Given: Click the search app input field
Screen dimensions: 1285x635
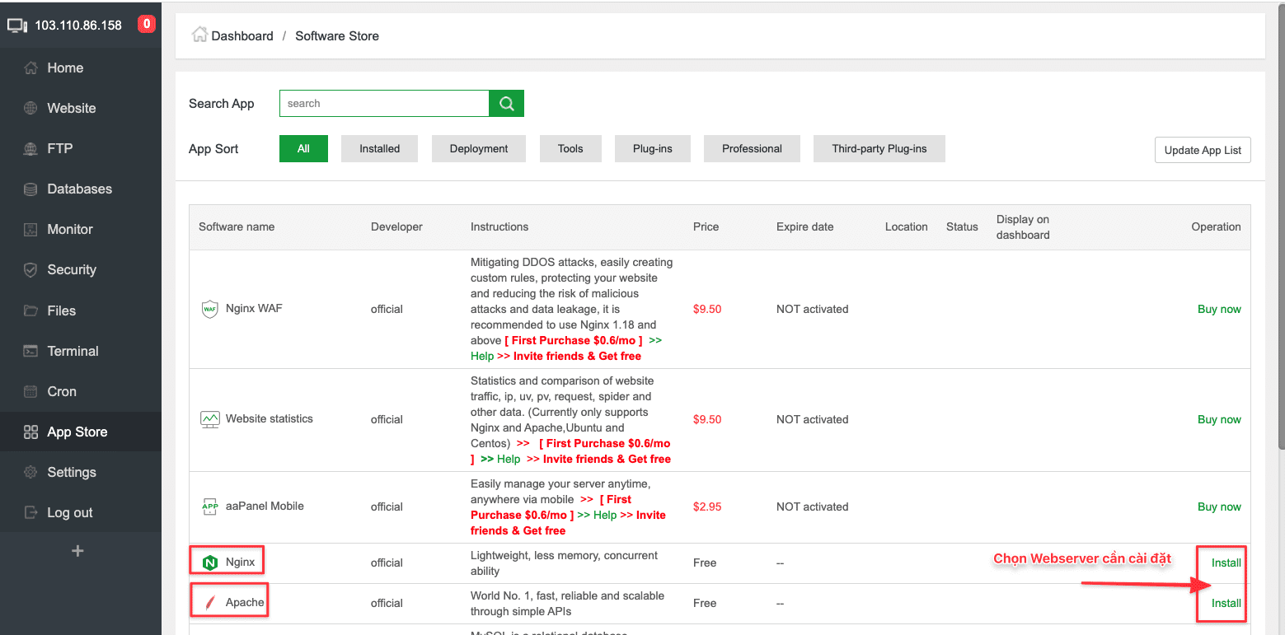Looking at the screenshot, I should click(384, 103).
